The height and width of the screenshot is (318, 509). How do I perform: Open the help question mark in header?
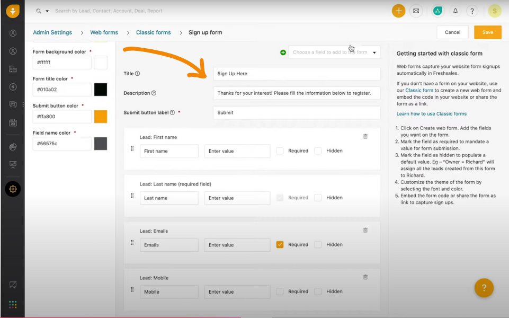pos(472,11)
